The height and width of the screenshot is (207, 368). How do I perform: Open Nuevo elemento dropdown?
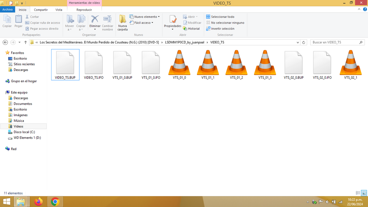point(145,17)
